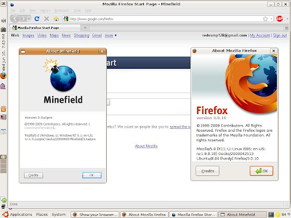Click OK in About Minefield dialog
This screenshot has width=291, height=218.
tap(92, 175)
